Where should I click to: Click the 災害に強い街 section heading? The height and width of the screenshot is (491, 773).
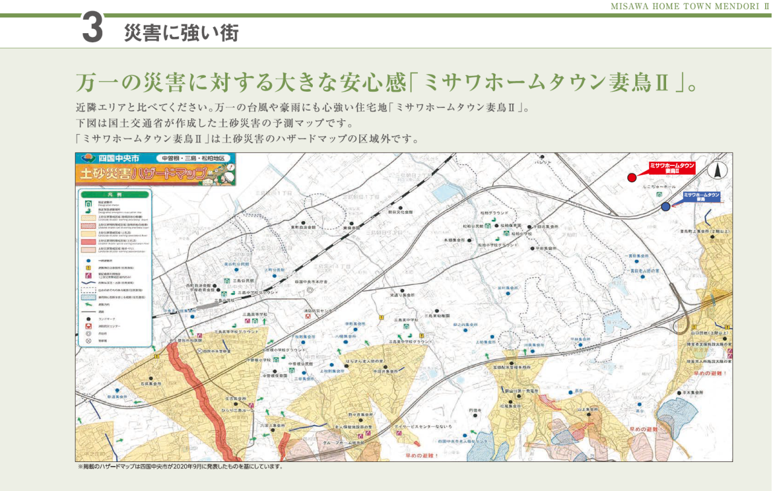(x=181, y=33)
